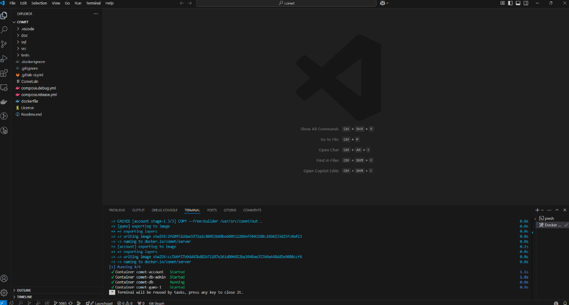Open Source Control view in activity bar
Viewport: 569px width, 305px height.
(x=4, y=44)
